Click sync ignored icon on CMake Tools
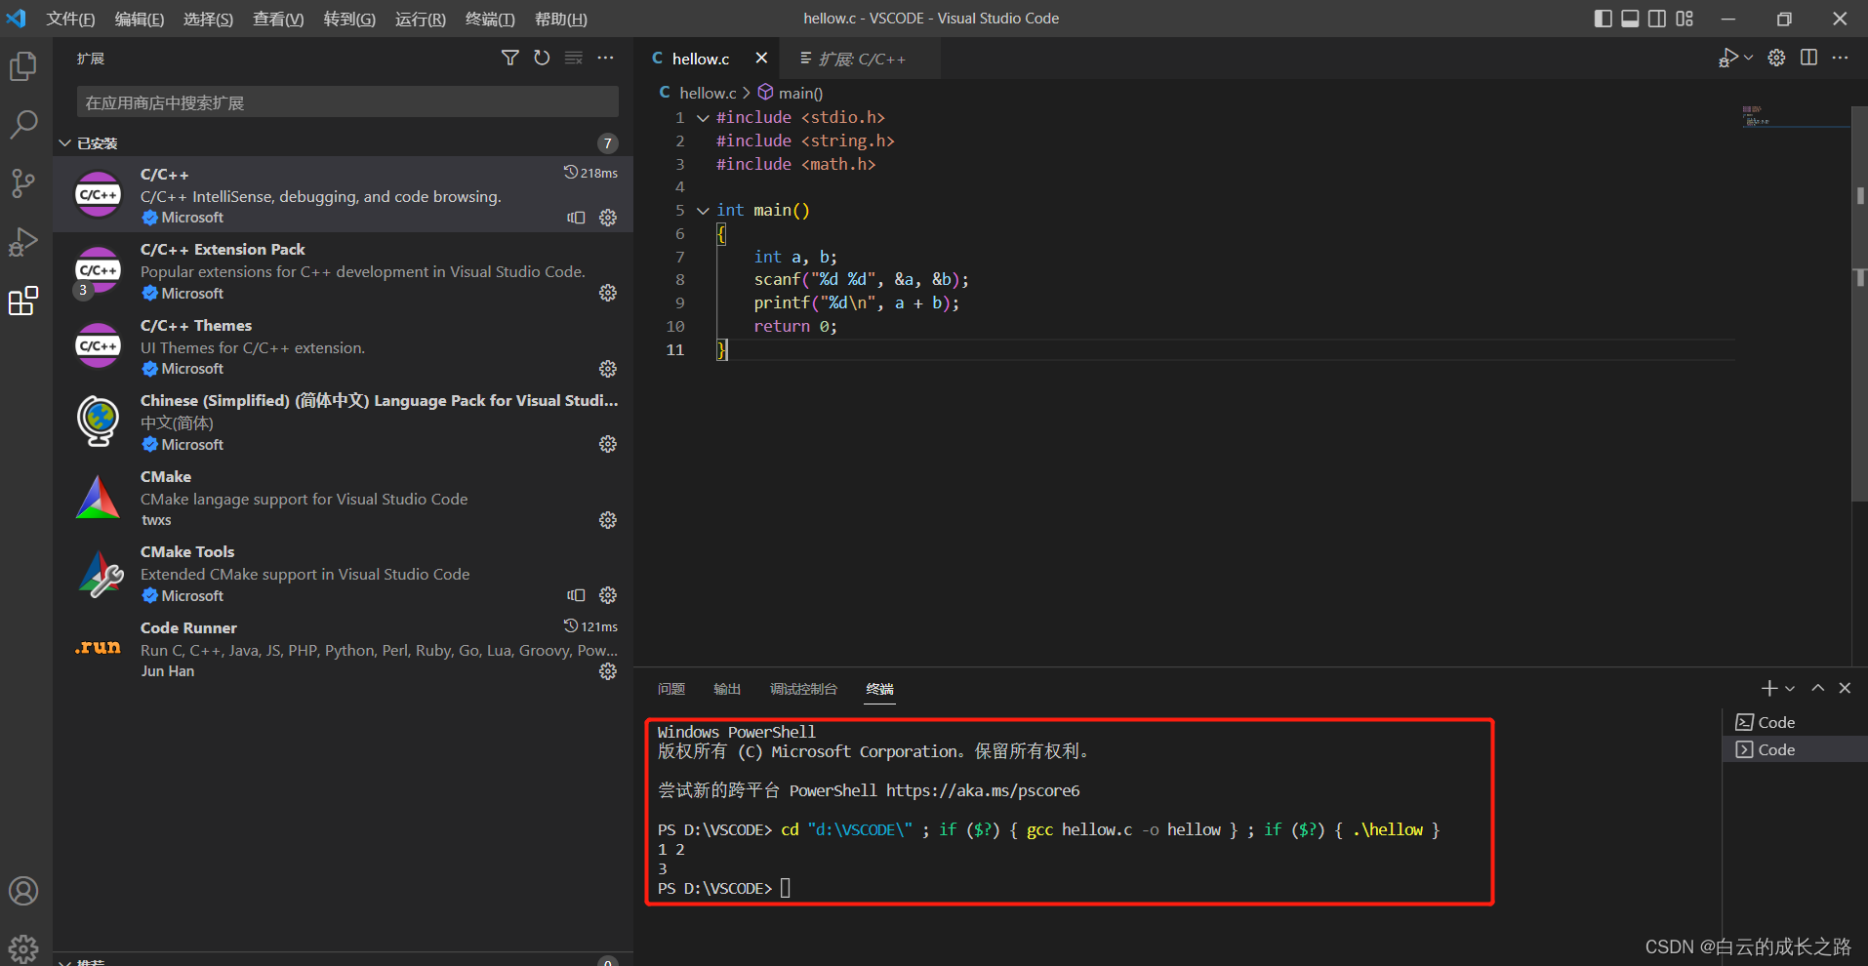The width and height of the screenshot is (1868, 966). click(576, 595)
